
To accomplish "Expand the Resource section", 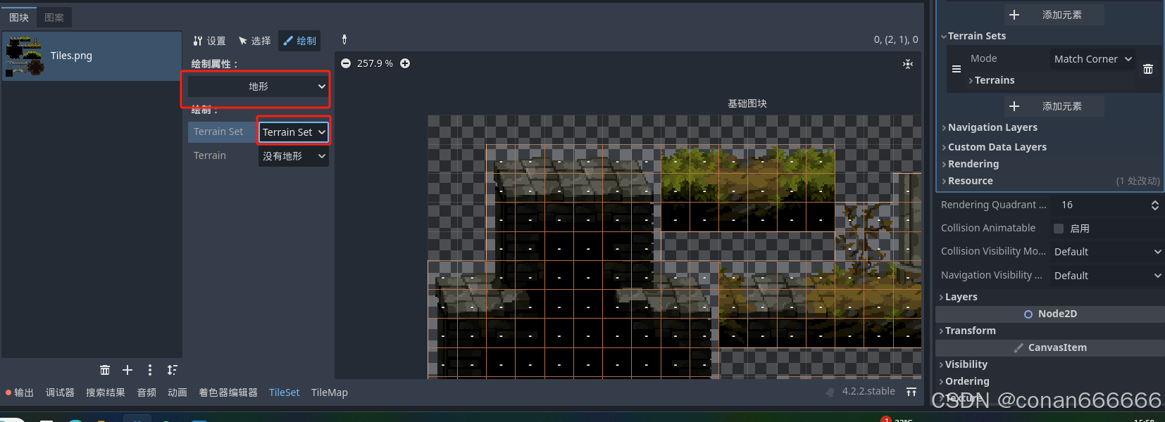I will pos(968,181).
